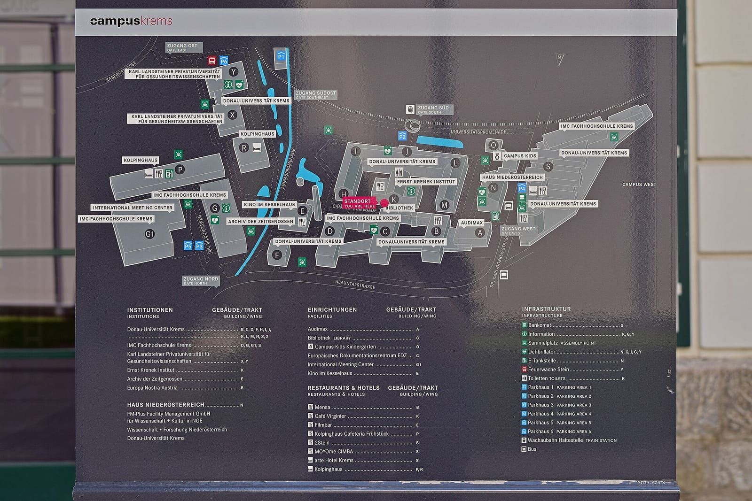Click the 'Bibliothek' label on the map
752x501 pixels.
(399, 208)
